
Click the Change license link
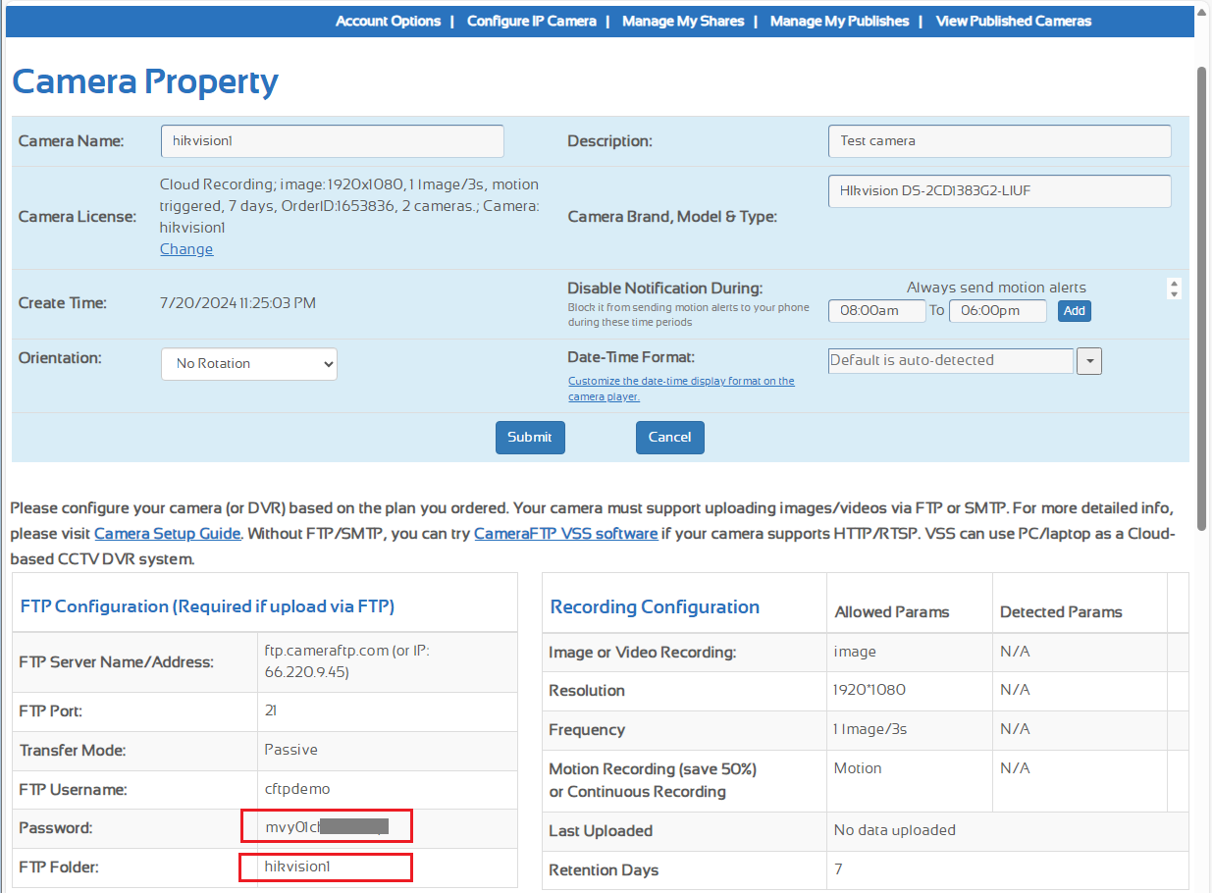click(186, 249)
